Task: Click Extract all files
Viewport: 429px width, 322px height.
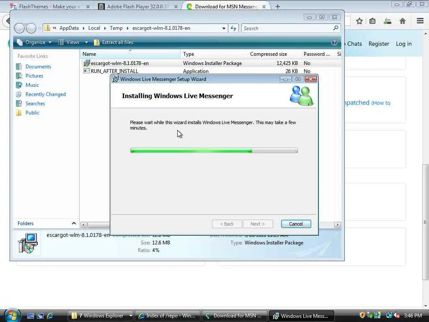Action: [114, 42]
